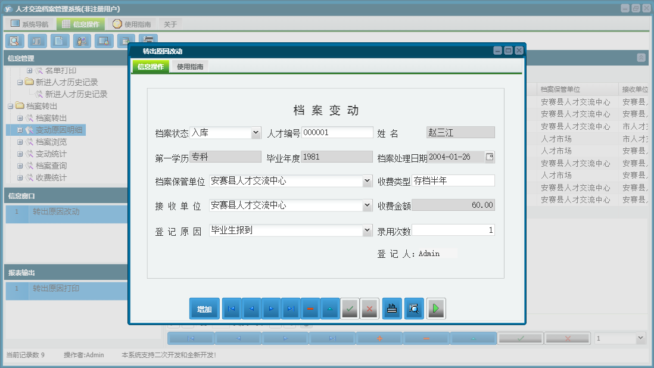Click the 人才编号 input field
654x368 pixels.
[x=337, y=132]
